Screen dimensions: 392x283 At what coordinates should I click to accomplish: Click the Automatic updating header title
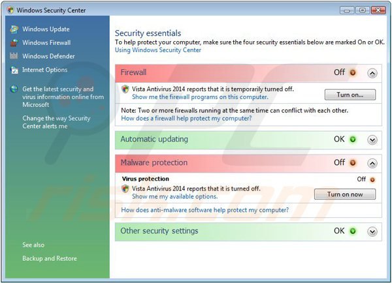(x=154, y=140)
